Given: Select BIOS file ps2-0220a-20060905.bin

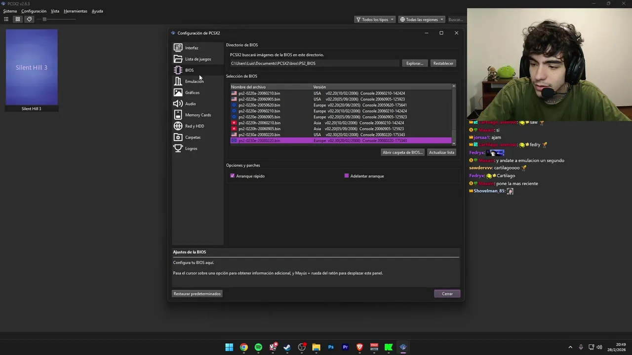Looking at the screenshot, I should tap(341, 99).
